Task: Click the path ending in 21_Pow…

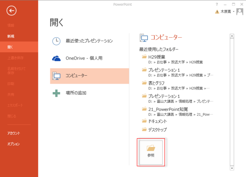Action: [181, 114]
